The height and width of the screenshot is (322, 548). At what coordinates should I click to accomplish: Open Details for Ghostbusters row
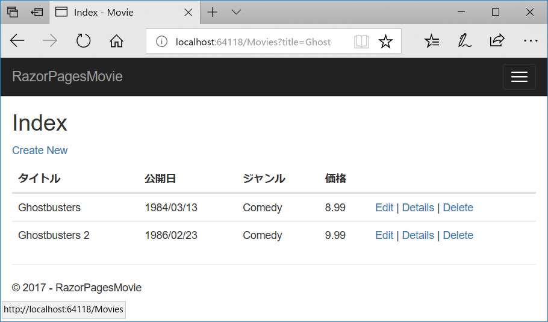[418, 208]
